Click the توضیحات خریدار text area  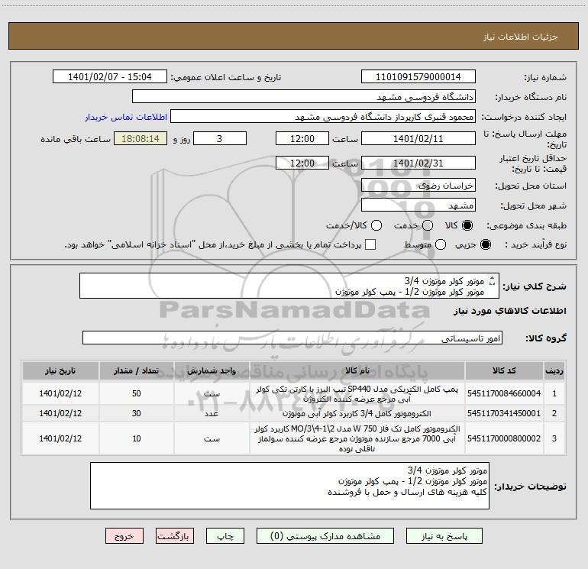pos(289,486)
